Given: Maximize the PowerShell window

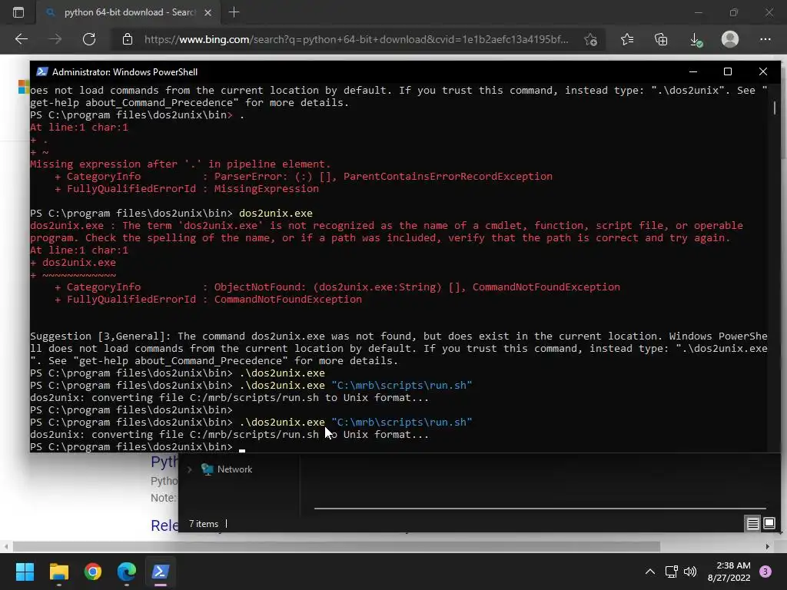Looking at the screenshot, I should (728, 71).
